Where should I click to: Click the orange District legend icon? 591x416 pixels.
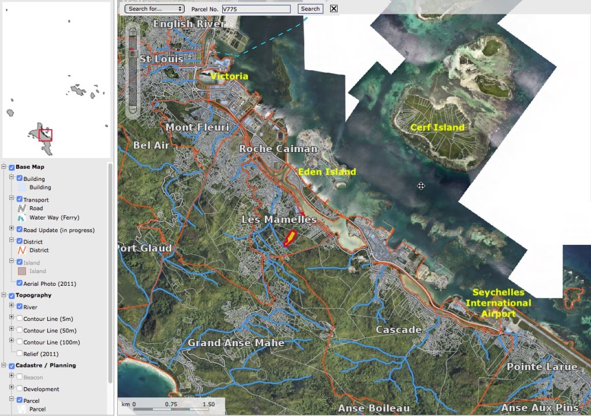point(22,250)
